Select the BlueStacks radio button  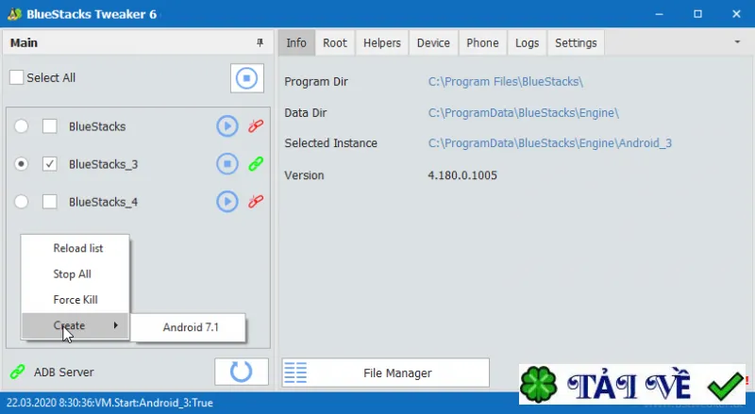coord(21,126)
